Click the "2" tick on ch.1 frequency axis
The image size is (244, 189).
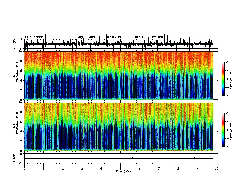point(22,90)
